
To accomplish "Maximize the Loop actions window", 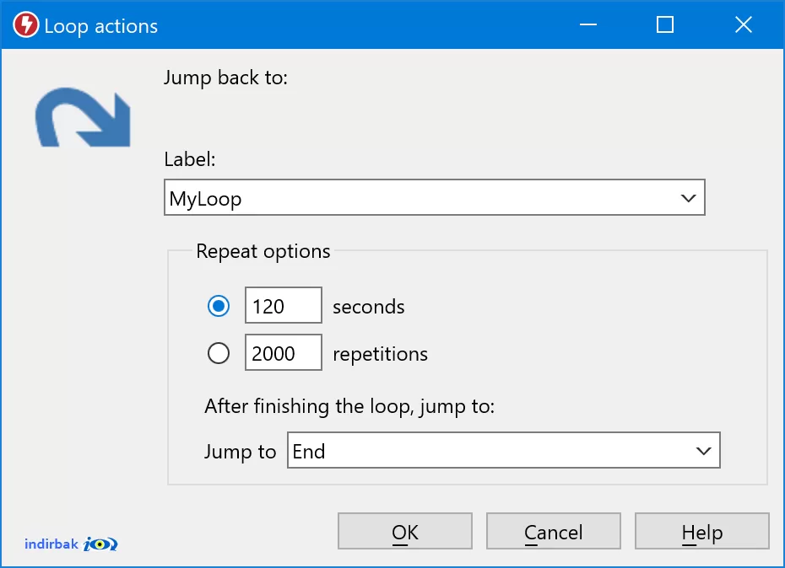I will (x=665, y=24).
